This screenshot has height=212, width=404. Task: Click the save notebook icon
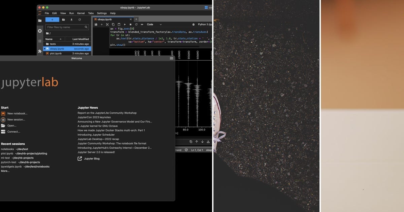[x=96, y=25]
